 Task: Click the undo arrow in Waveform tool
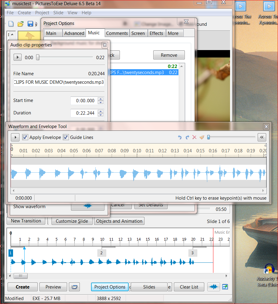[x=180, y=137]
